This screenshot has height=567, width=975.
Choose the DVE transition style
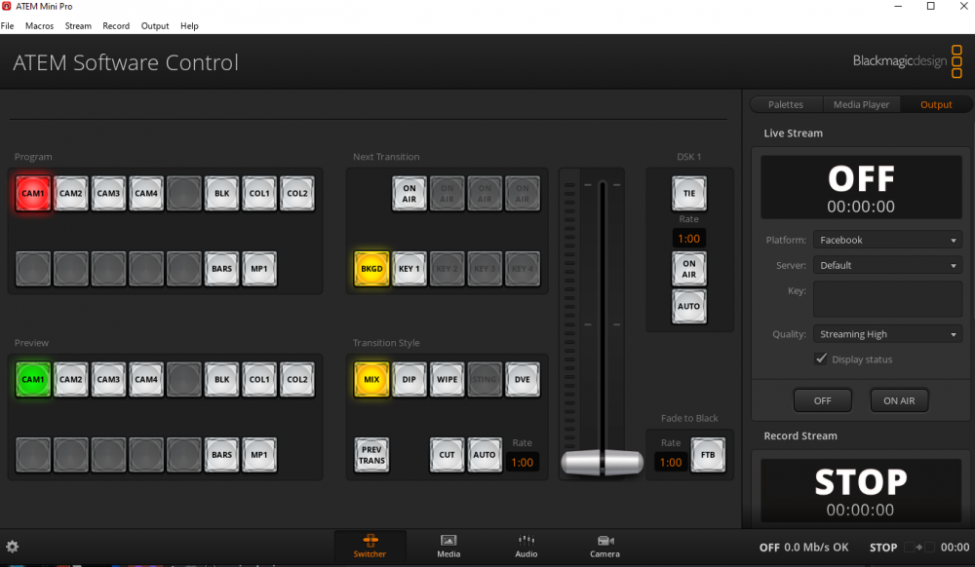tap(523, 379)
